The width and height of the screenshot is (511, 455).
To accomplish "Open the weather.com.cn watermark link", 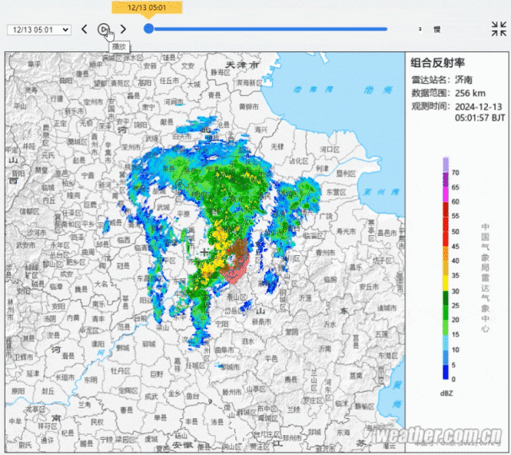I will [439, 437].
